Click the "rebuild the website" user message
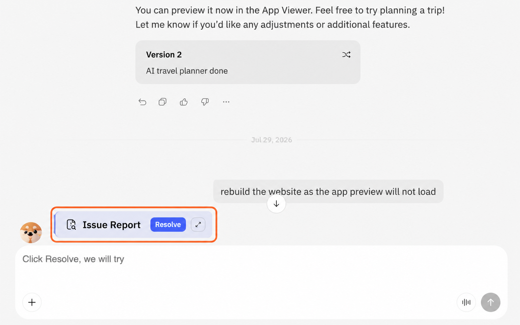 [x=328, y=191]
